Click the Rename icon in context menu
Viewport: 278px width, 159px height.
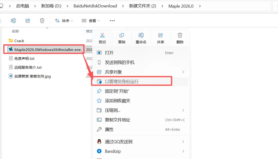[x=141, y=35]
